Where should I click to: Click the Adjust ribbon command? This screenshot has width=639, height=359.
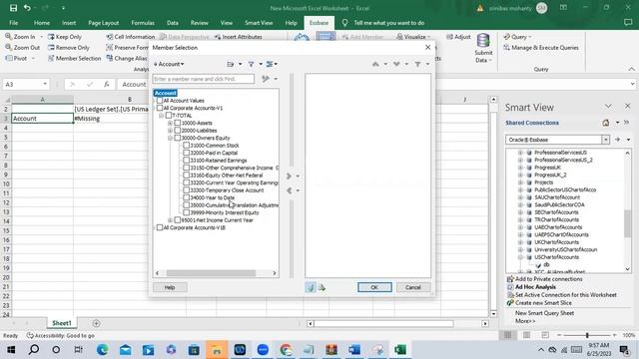[458, 37]
